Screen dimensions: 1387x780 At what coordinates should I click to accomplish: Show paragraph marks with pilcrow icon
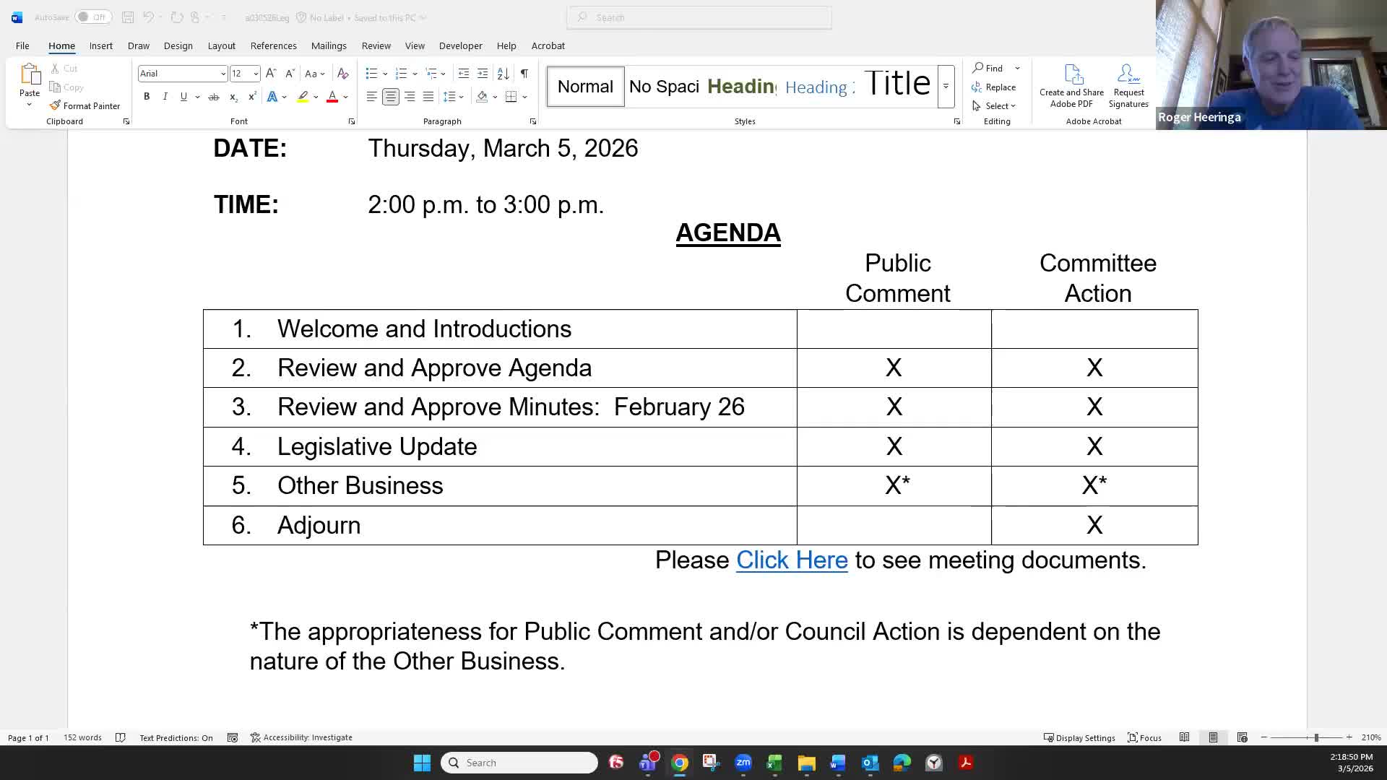(524, 74)
